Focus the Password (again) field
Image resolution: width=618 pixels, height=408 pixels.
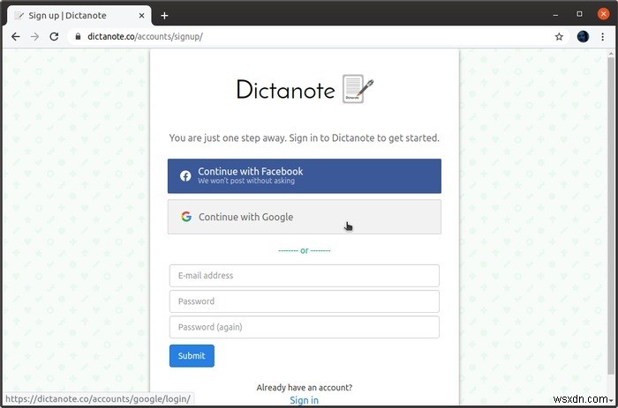pyautogui.click(x=305, y=327)
